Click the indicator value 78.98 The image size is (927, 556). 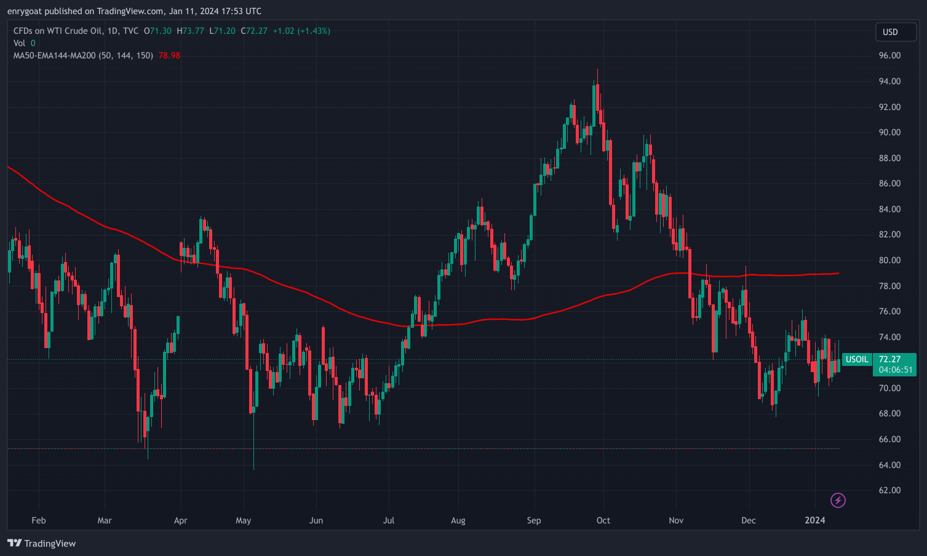169,55
